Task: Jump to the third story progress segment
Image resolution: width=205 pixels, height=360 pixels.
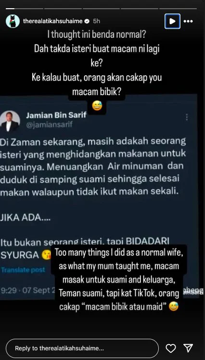Action: click(x=101, y=9)
